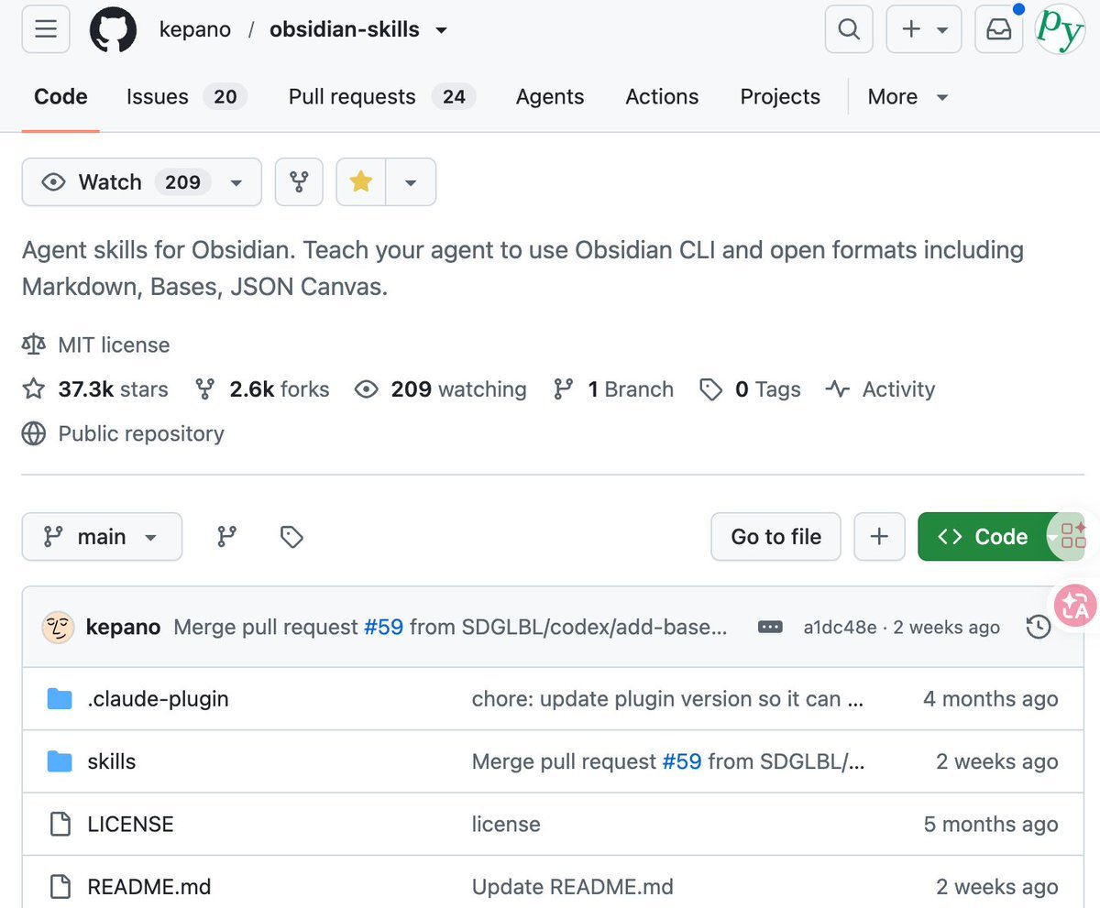Open the create new plus menu
This screenshot has height=908, width=1100.
click(924, 29)
